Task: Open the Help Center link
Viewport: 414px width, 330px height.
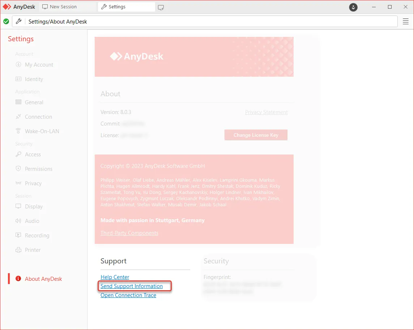Action: pos(115,277)
